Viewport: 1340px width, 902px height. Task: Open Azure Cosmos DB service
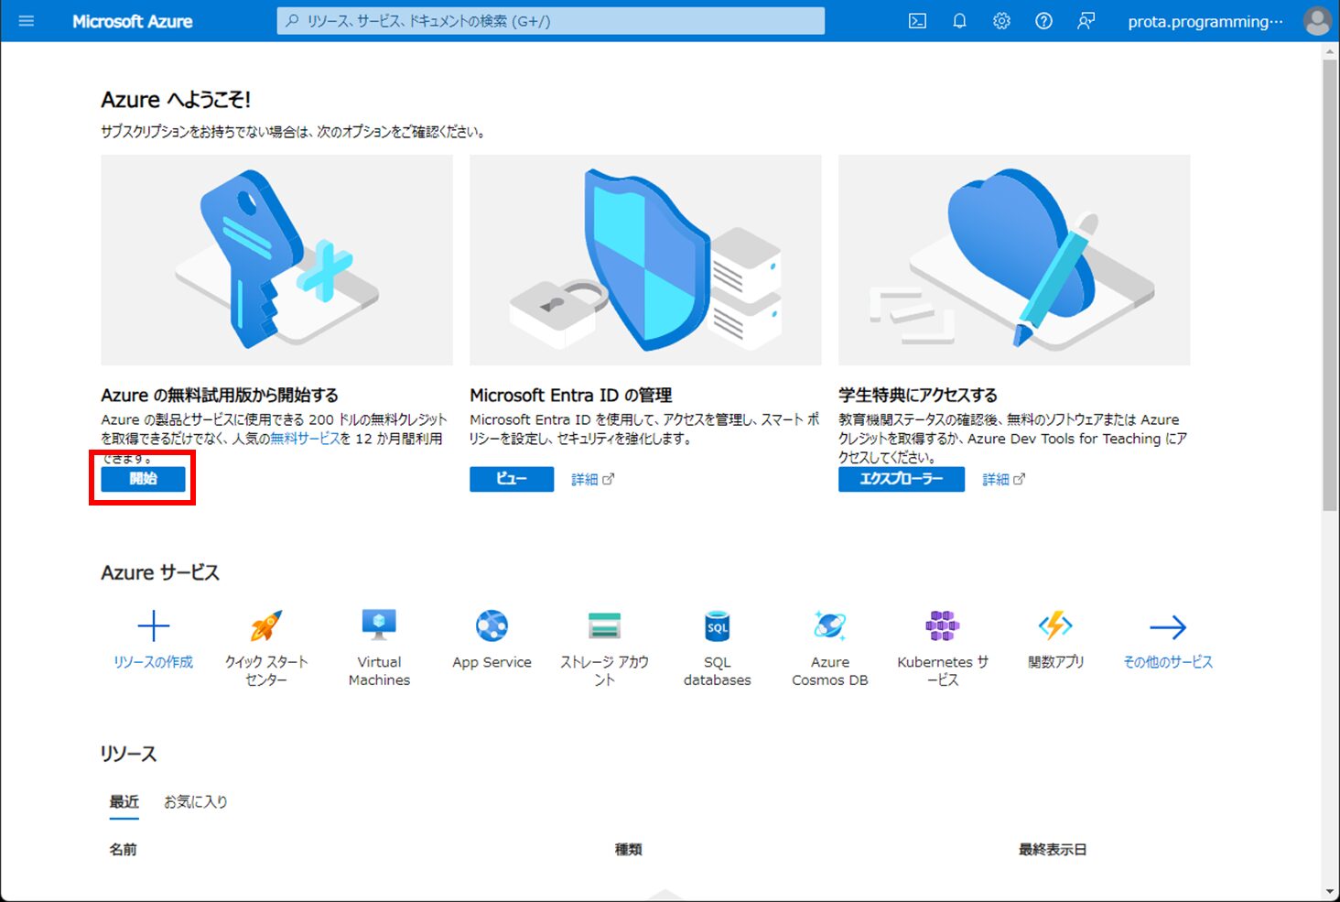(x=829, y=625)
